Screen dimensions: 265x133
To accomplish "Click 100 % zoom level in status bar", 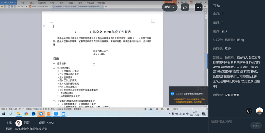I will click(175, 109).
